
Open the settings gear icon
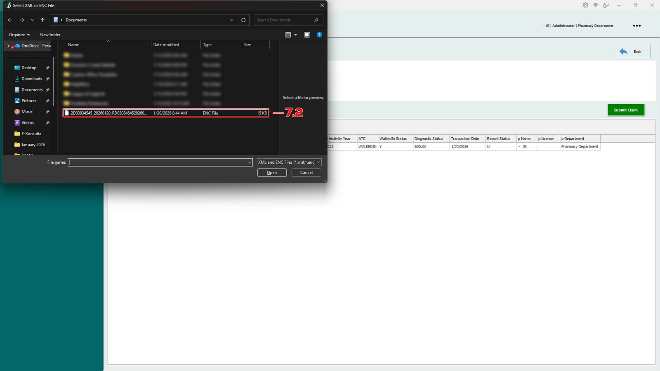coord(585,5)
